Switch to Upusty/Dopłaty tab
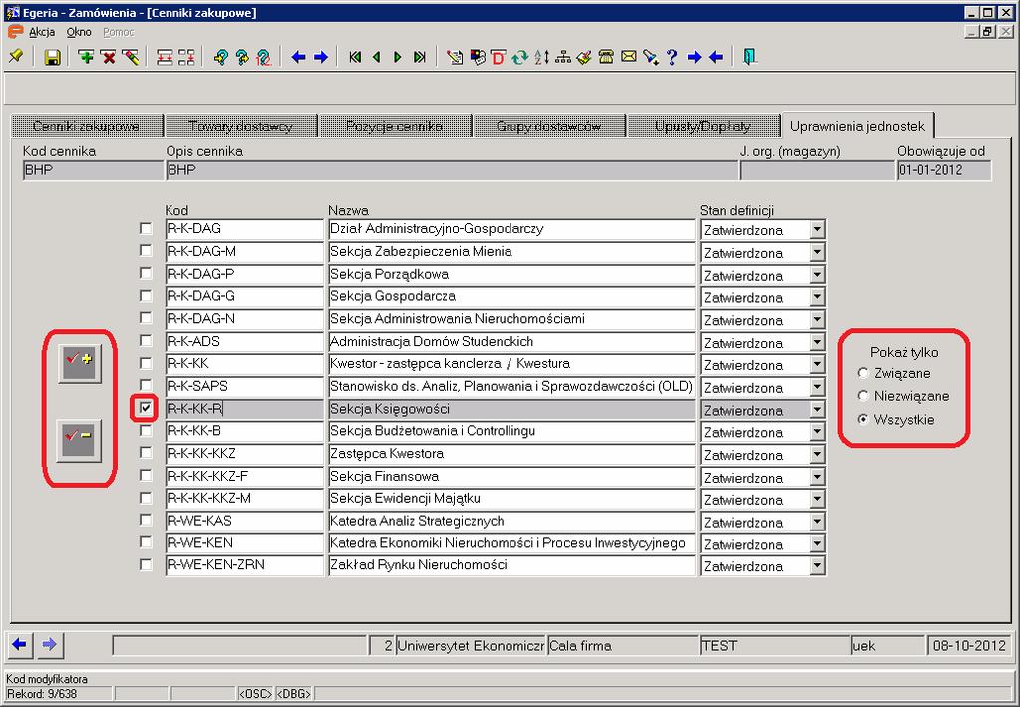The image size is (1020, 707). 703,126
